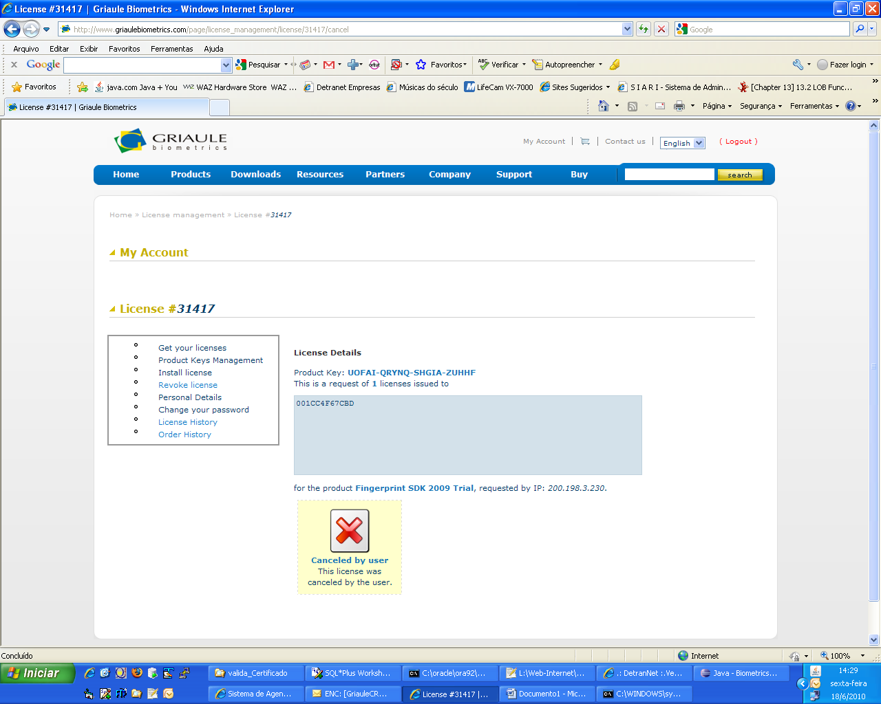Launch Firefox from quick launch bar
The width and height of the screenshot is (881, 704).
coord(137,673)
